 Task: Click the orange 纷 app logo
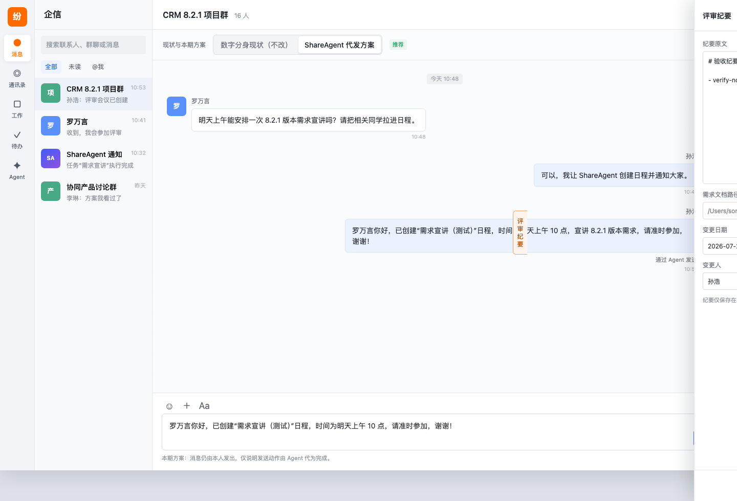point(17,17)
